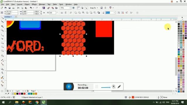Click the Cut scissors icon
This screenshot has height=105, width=187.
(18, 8)
